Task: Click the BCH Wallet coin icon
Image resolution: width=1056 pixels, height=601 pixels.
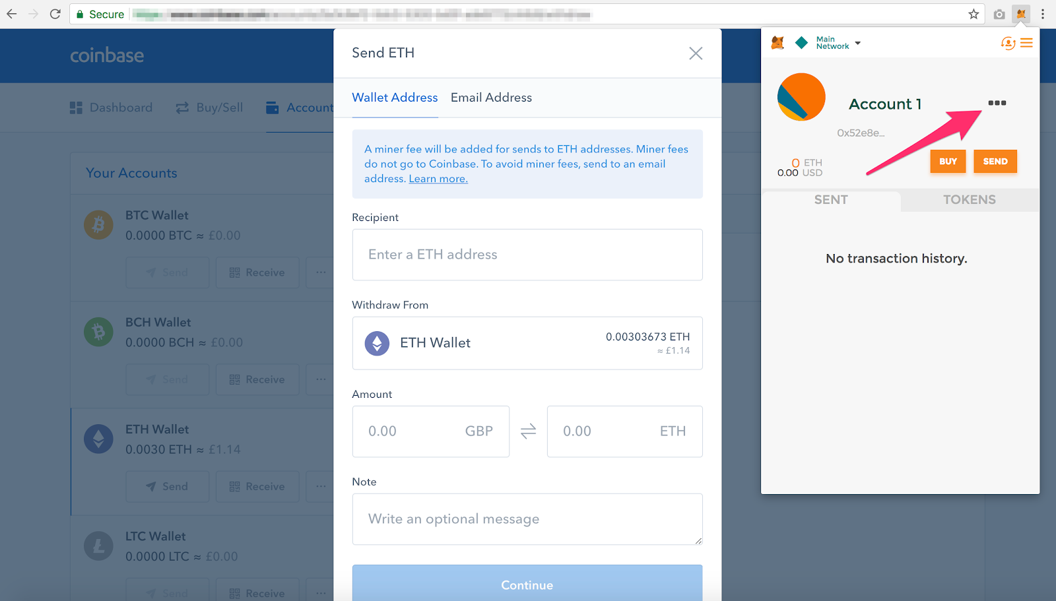Action: coord(98,332)
